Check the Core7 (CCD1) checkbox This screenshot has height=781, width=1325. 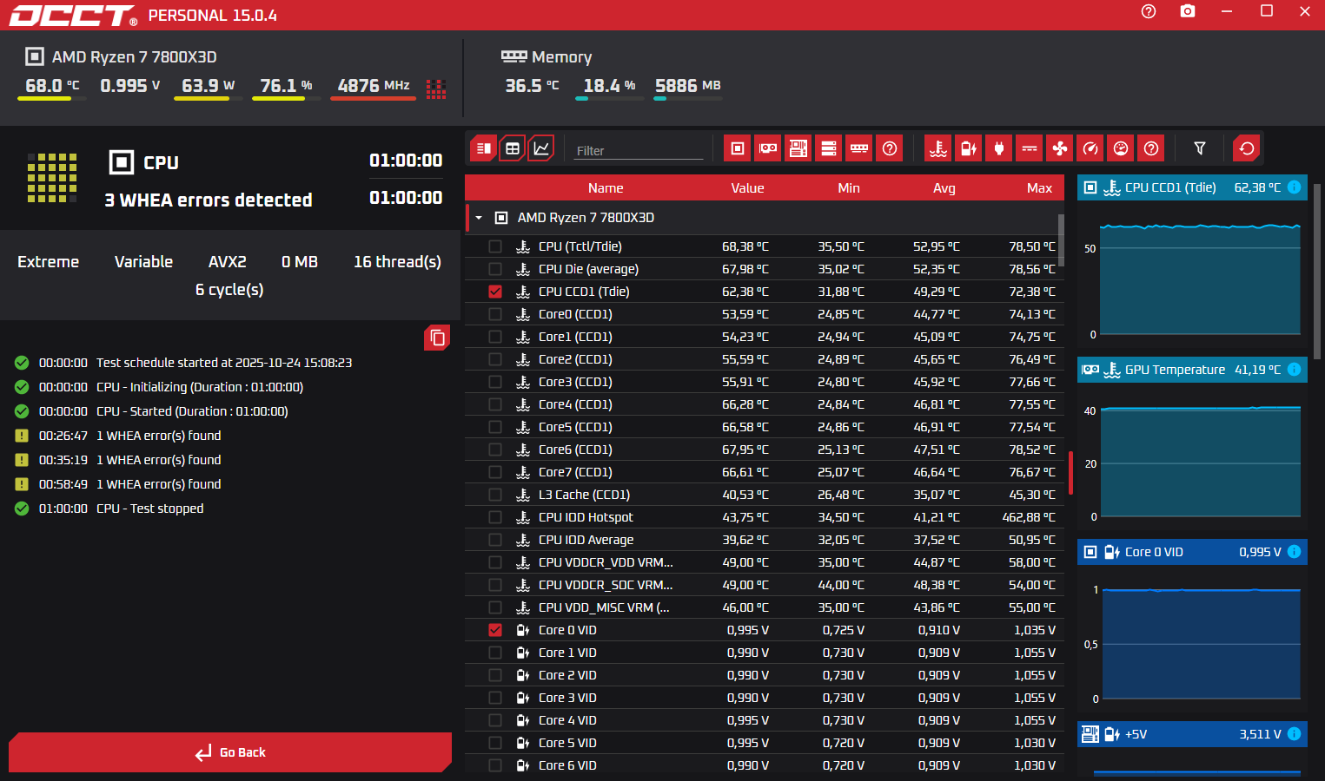495,472
